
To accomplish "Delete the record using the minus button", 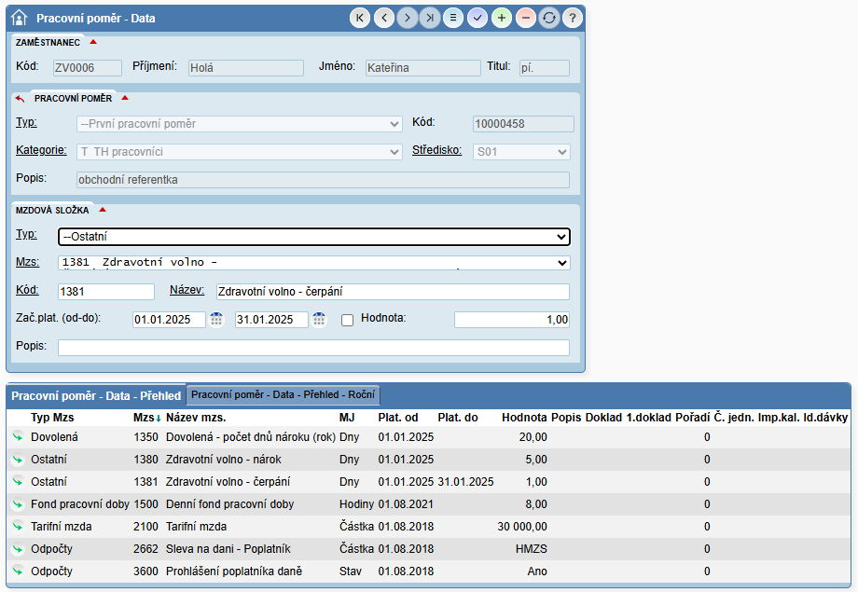I will [x=525, y=18].
